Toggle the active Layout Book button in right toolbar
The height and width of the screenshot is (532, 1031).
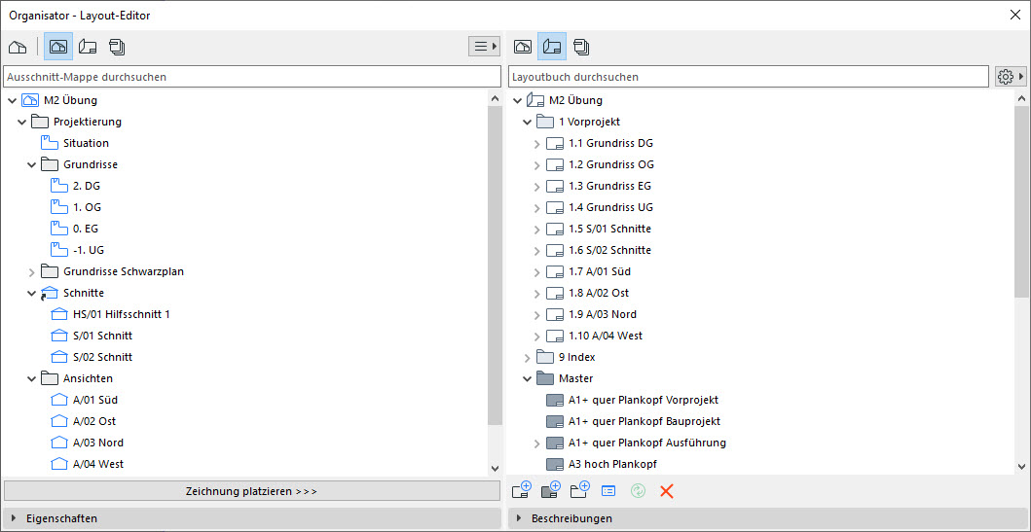(552, 46)
